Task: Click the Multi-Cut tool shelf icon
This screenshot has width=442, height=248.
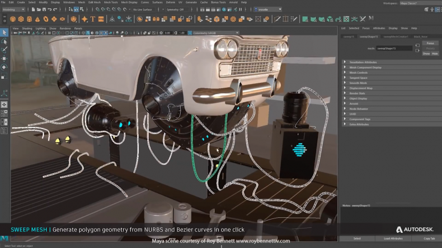Action: point(276,19)
